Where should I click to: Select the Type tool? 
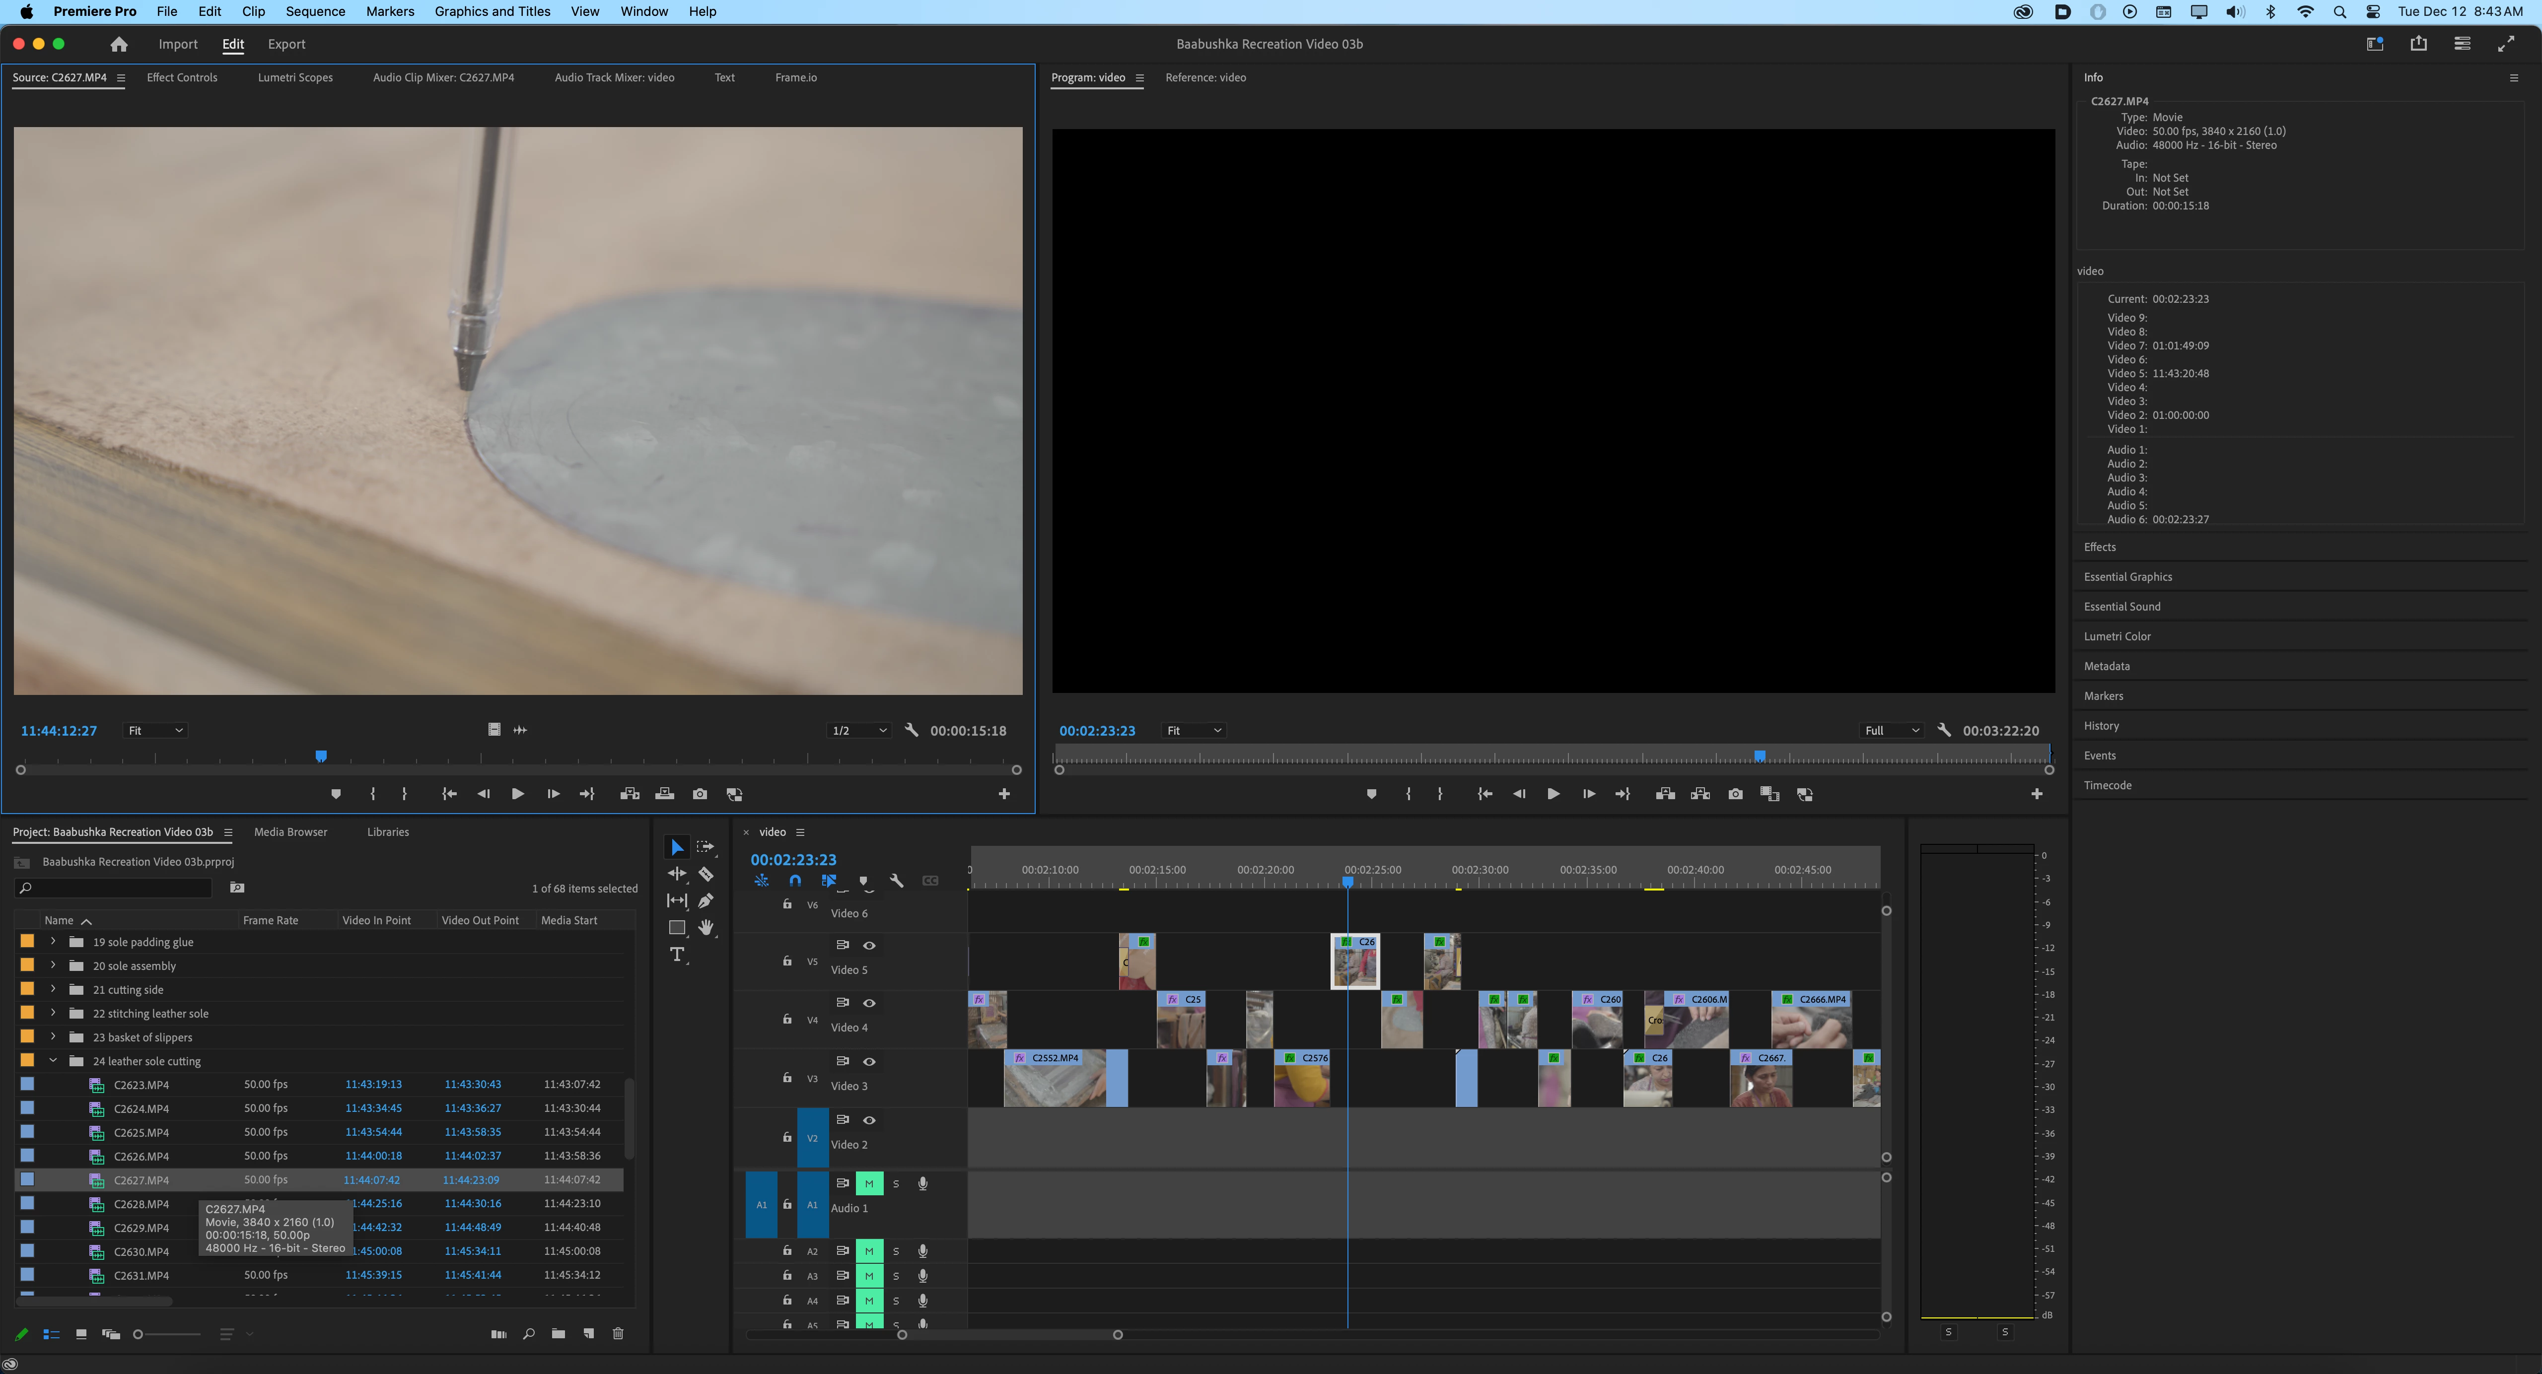tap(677, 954)
